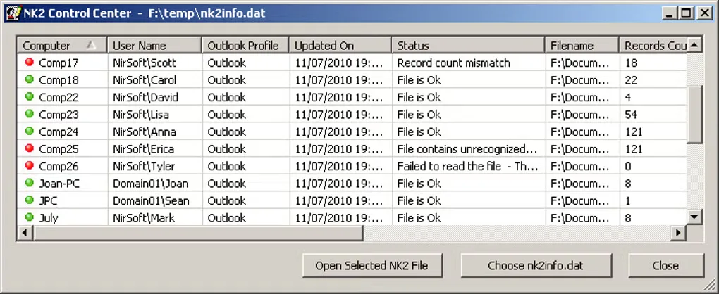This screenshot has height=294, width=719.
Task: Click the red status icon for Comp26
Action: click(30, 165)
